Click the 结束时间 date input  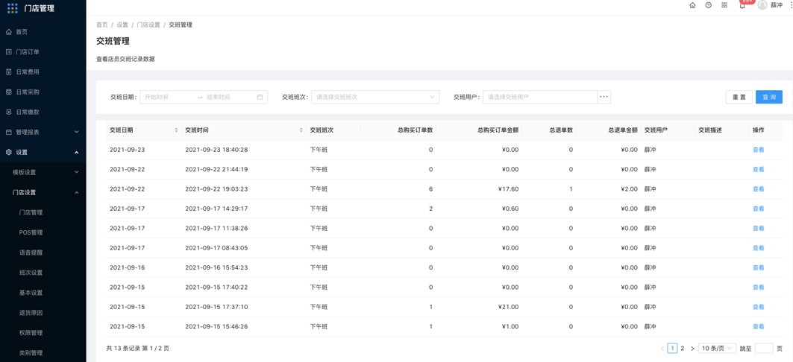228,97
